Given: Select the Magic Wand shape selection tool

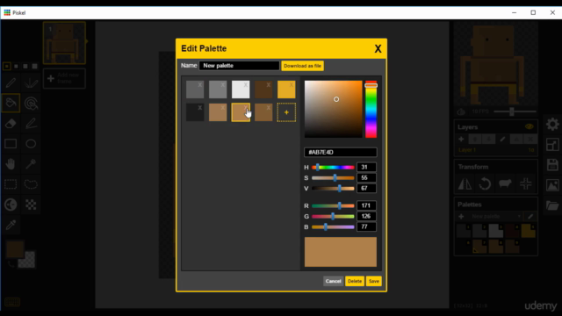Looking at the screenshot, I should (x=32, y=164).
